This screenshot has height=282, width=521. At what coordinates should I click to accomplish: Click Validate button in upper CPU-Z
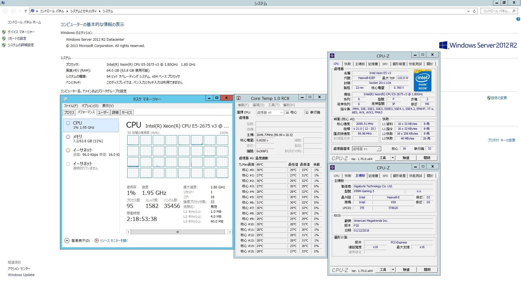point(406,158)
